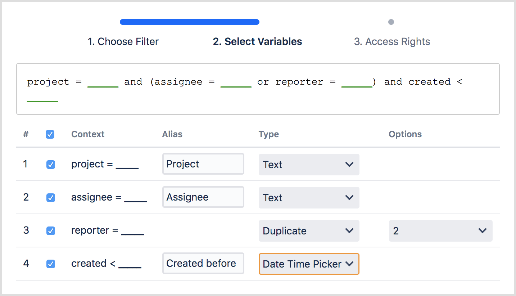The width and height of the screenshot is (516, 296).
Task: Switch to the Choose Filter step
Action: click(x=123, y=41)
